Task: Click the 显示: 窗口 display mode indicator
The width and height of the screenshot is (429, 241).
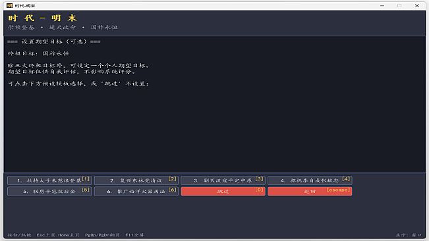Action: pyautogui.click(x=409, y=235)
